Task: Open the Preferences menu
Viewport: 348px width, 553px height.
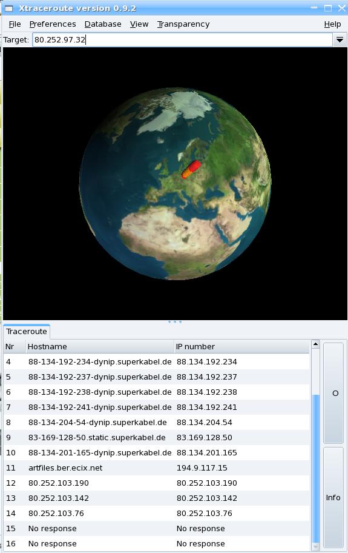Action: click(53, 24)
